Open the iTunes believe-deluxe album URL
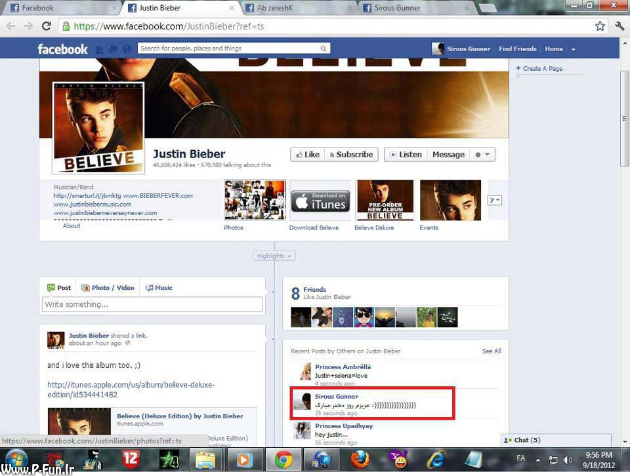 [x=131, y=389]
